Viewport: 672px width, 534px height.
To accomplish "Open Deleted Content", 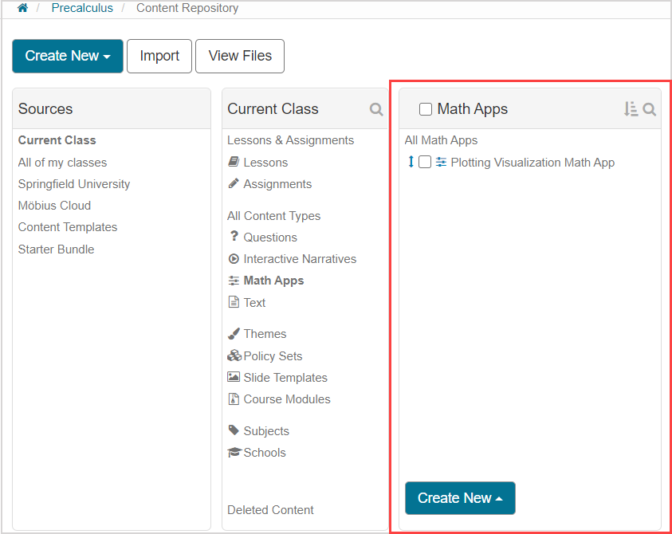I will click(270, 510).
